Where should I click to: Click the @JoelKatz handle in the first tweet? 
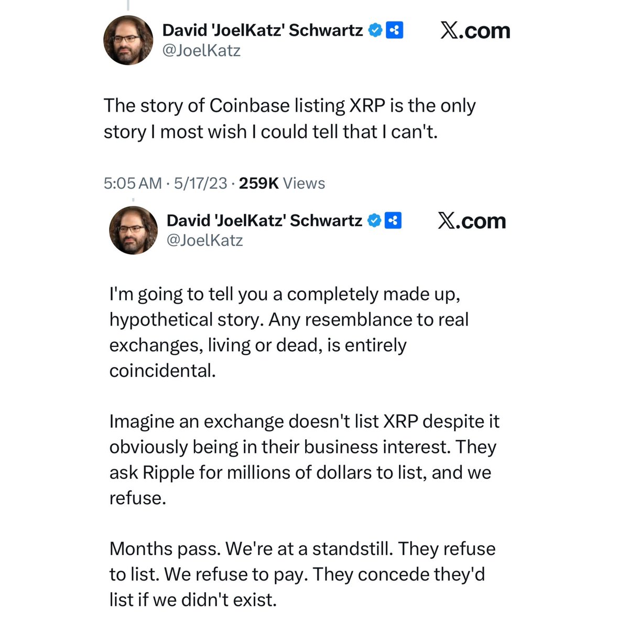tap(201, 51)
